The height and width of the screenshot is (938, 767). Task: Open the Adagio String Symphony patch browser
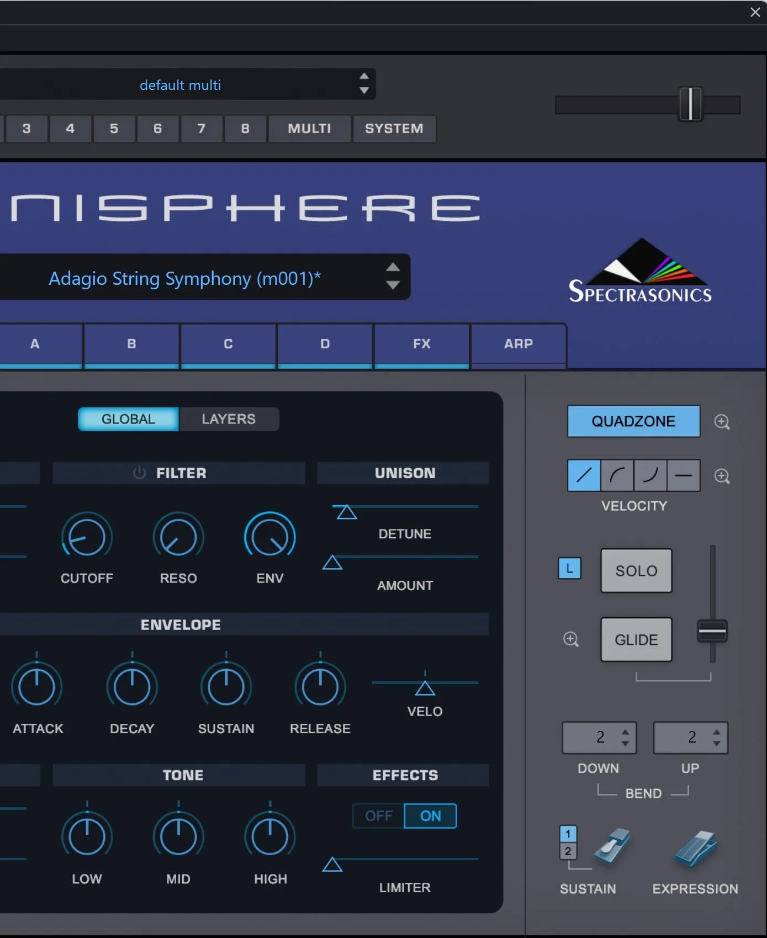pos(184,278)
